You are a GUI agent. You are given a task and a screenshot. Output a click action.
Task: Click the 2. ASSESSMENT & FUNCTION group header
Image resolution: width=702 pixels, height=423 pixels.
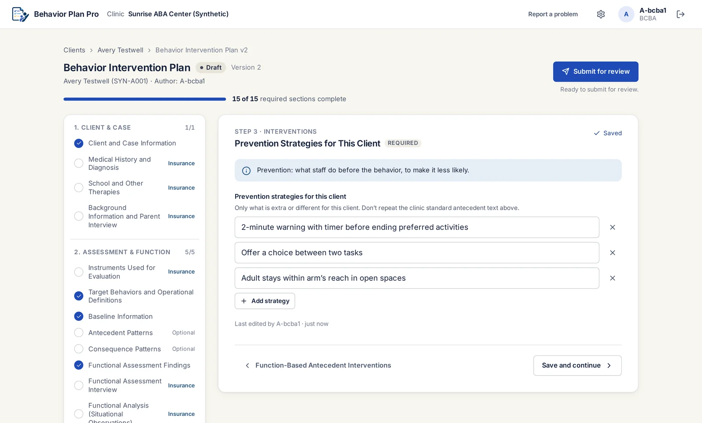122,252
